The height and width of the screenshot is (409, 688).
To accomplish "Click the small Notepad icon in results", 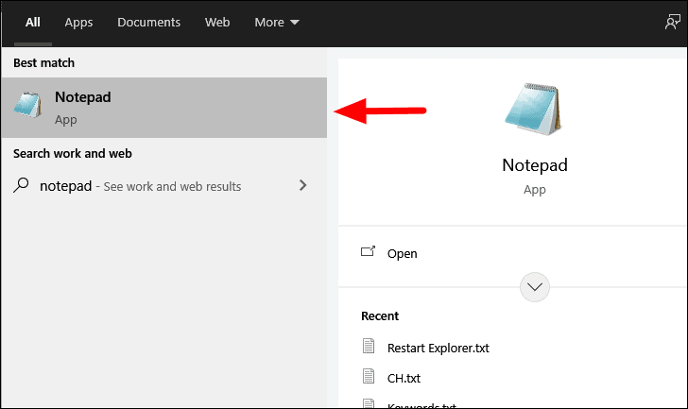I will 27,105.
